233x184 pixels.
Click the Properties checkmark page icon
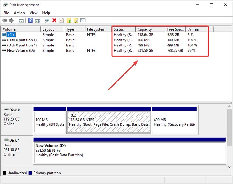pyautogui.click(x=61, y=20)
